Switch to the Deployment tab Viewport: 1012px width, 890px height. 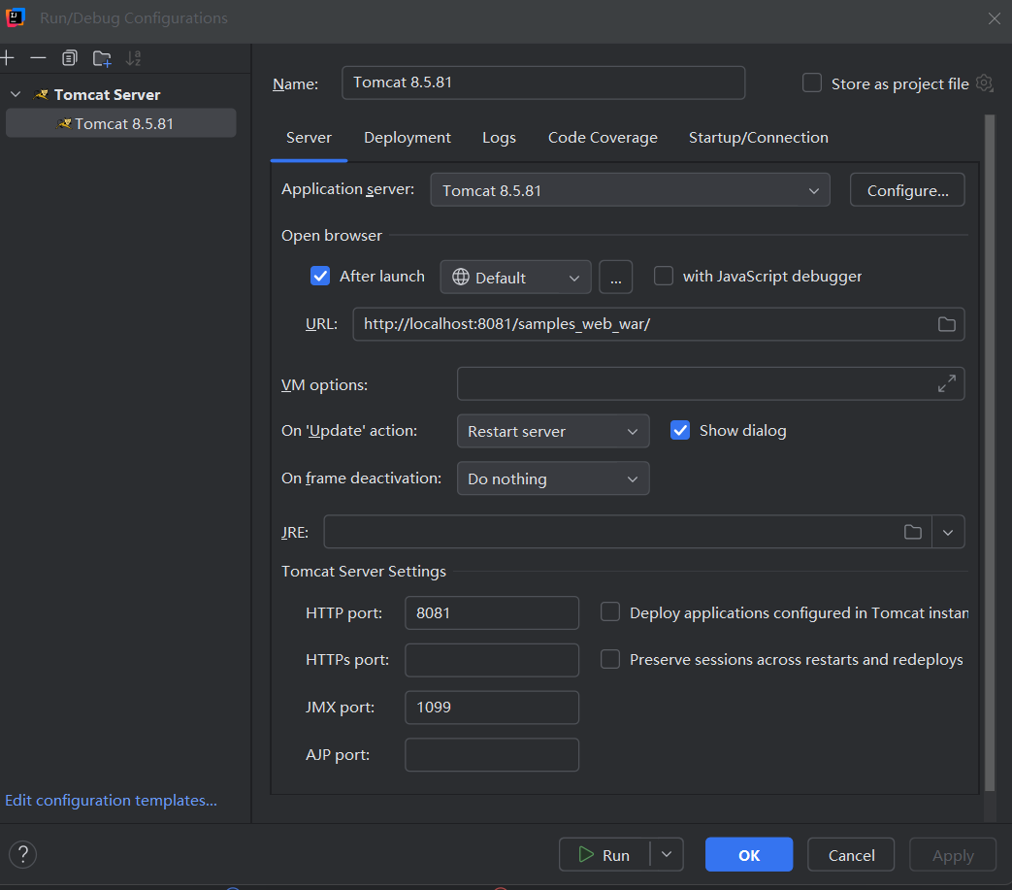tap(408, 138)
